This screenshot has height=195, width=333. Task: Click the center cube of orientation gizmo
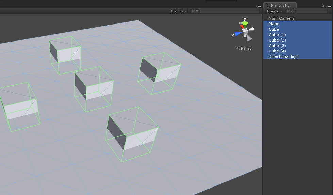pos(245,31)
